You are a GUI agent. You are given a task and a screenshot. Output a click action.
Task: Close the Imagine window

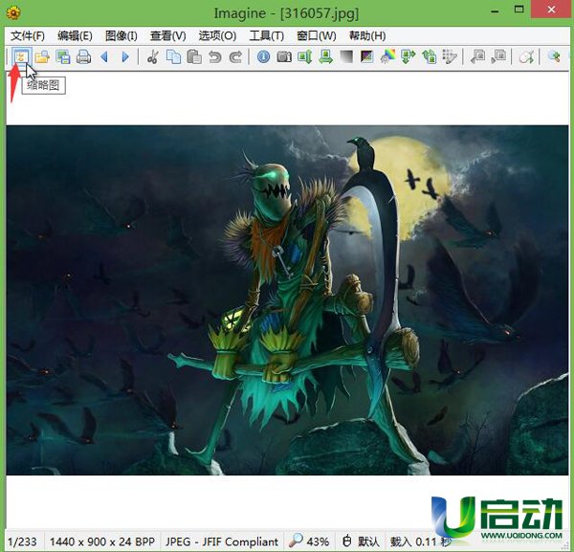point(552,10)
